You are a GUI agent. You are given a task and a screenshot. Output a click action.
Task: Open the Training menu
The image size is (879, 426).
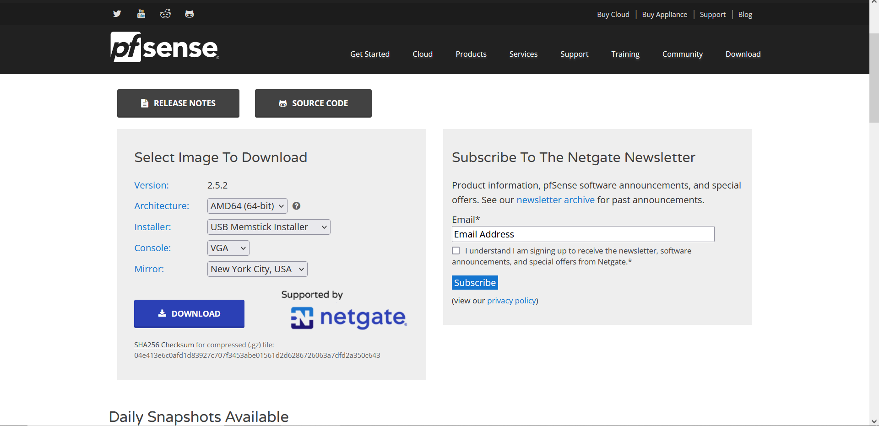click(625, 54)
